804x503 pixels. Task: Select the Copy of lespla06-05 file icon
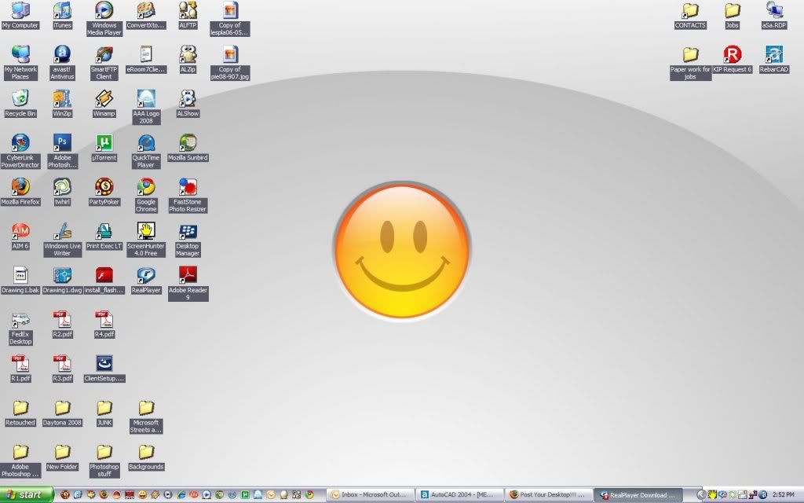230,19
